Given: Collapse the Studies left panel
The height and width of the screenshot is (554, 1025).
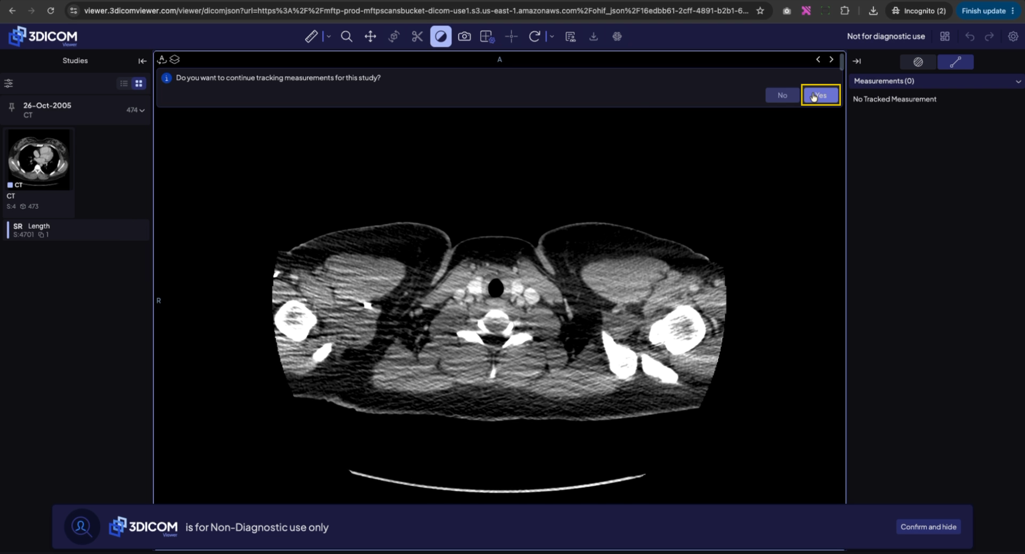Looking at the screenshot, I should (x=142, y=61).
